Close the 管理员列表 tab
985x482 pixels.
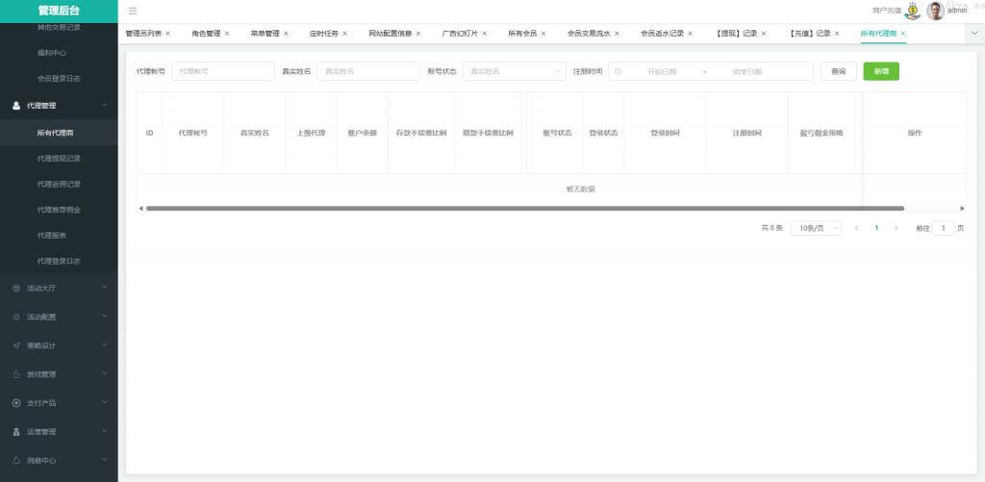(168, 34)
